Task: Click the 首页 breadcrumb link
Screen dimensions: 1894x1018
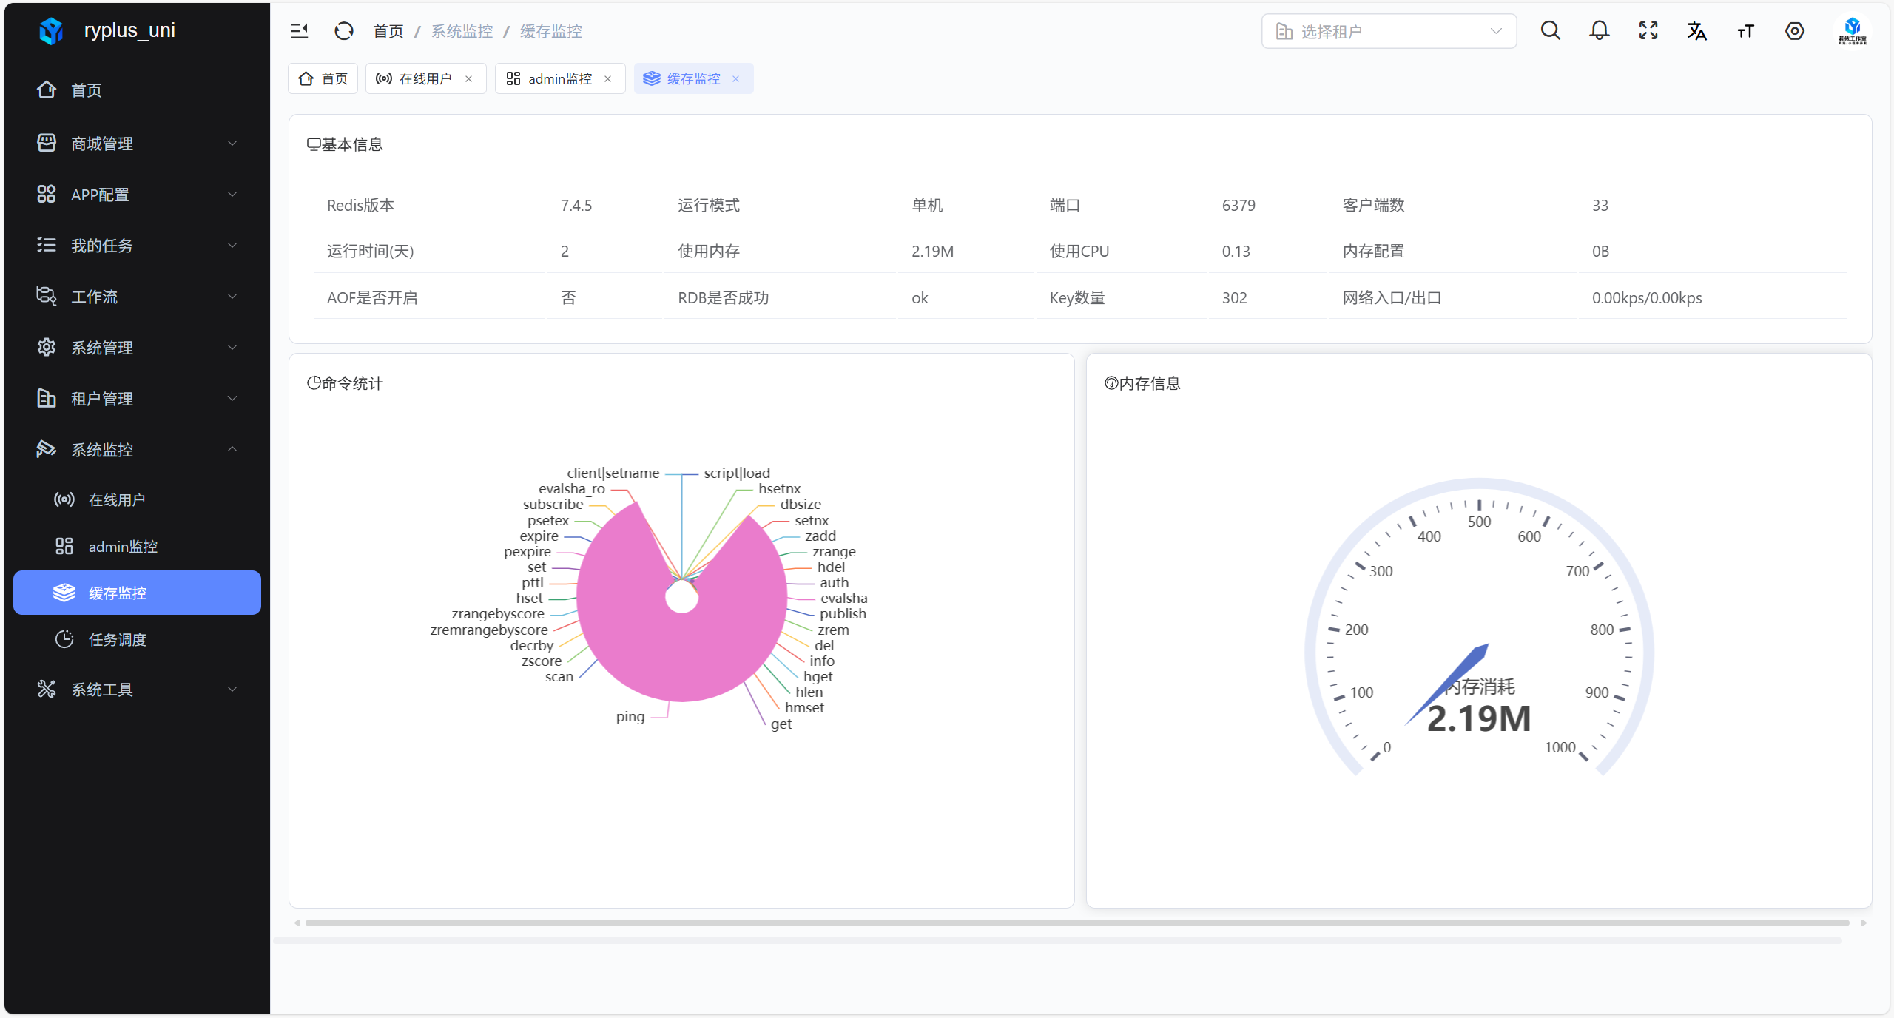Action: (x=388, y=31)
